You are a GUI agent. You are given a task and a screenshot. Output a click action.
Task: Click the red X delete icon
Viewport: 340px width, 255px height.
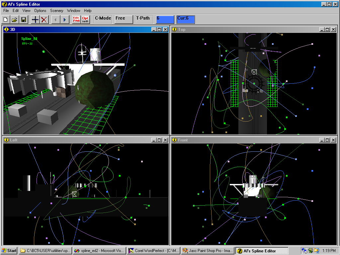pos(44,20)
